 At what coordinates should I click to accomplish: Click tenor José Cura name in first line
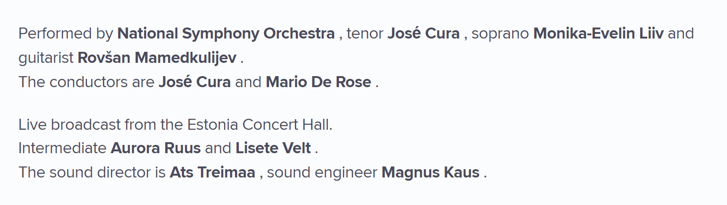click(423, 33)
